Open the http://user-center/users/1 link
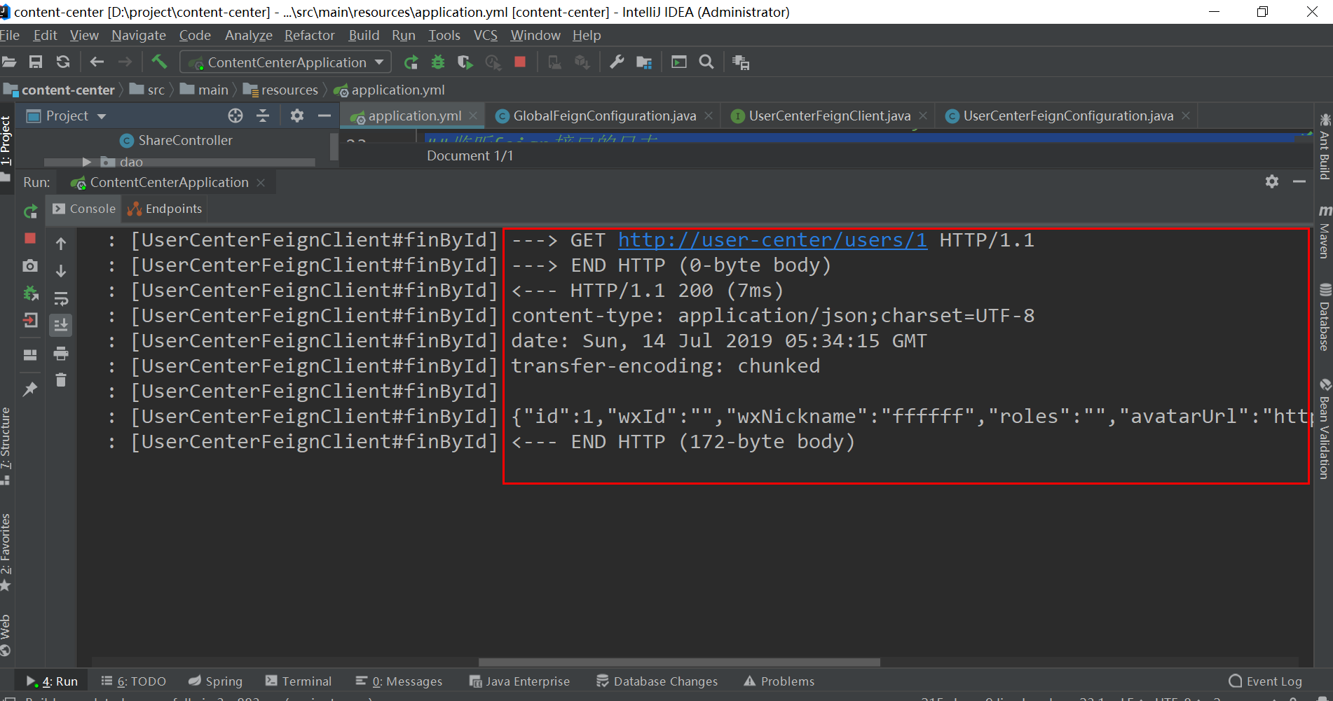The image size is (1333, 701). [772, 240]
